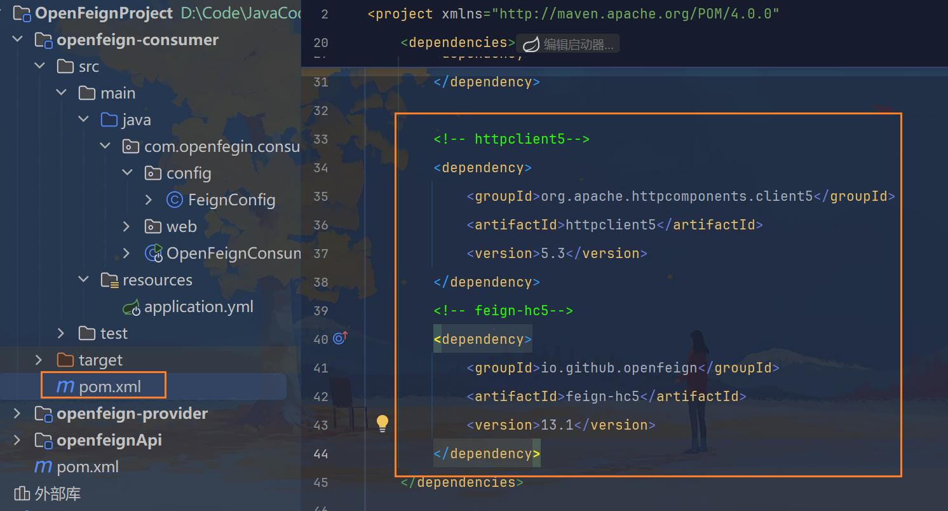Click the feign-hc5 comment text
The image size is (948, 511).
pos(504,311)
